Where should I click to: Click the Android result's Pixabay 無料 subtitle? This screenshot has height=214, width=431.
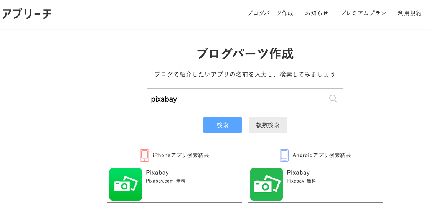click(302, 181)
